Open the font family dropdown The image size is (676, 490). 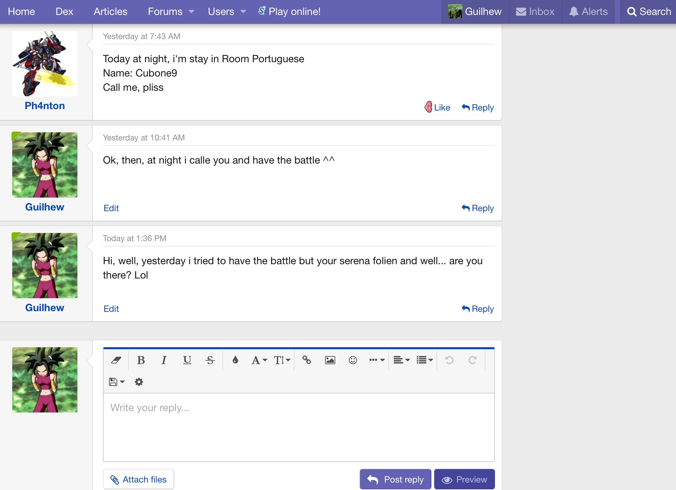click(259, 360)
